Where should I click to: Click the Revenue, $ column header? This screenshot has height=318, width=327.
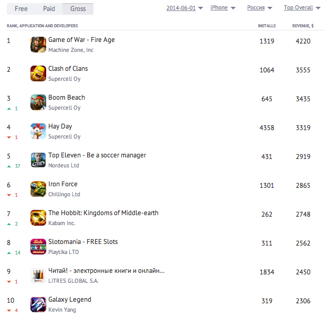303,26
